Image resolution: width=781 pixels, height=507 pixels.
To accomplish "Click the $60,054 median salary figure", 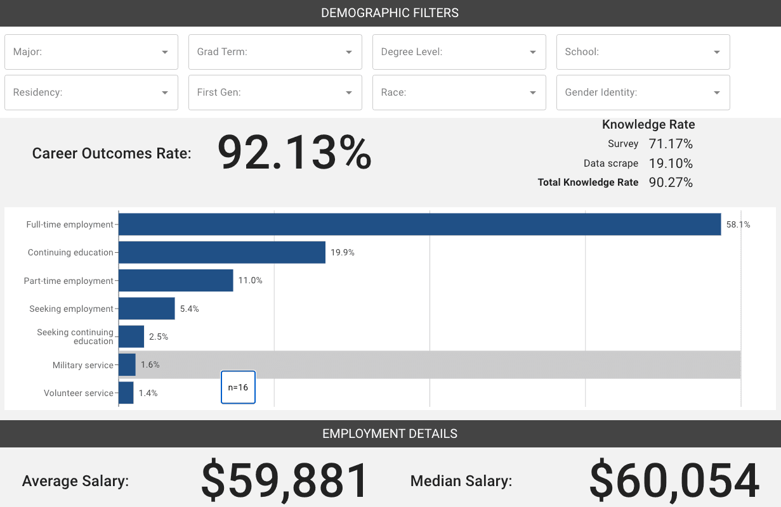I will click(x=674, y=481).
